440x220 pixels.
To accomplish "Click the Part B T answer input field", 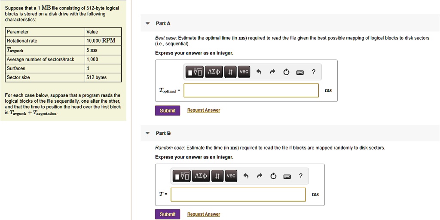I will (x=238, y=194).
